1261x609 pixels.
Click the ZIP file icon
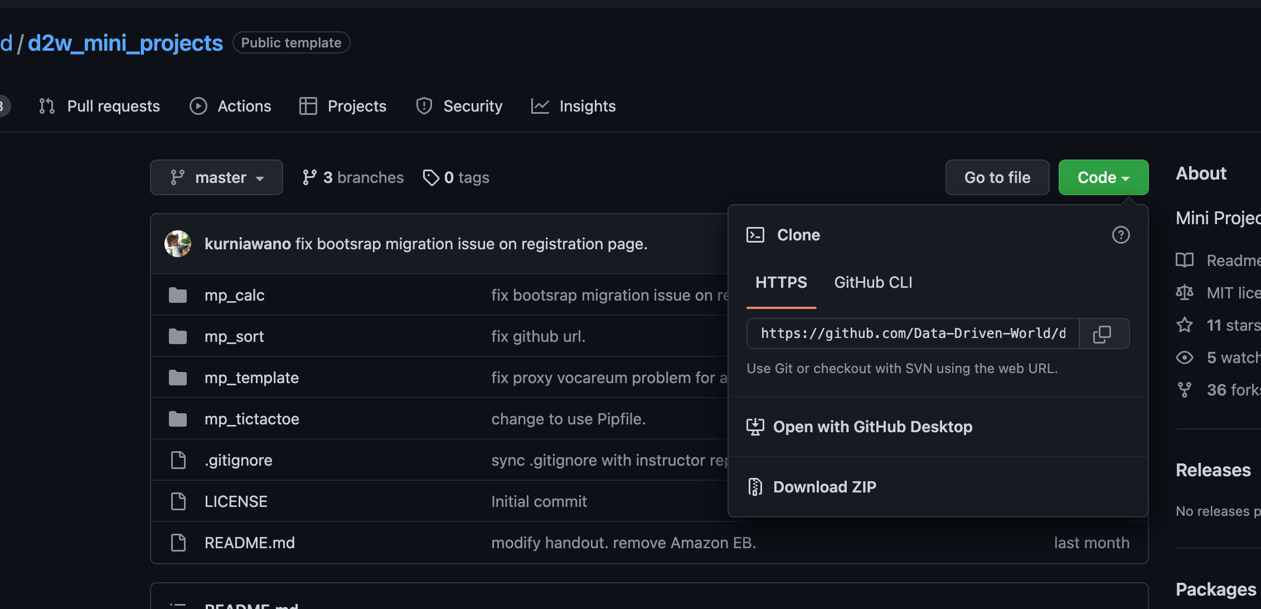coord(755,487)
